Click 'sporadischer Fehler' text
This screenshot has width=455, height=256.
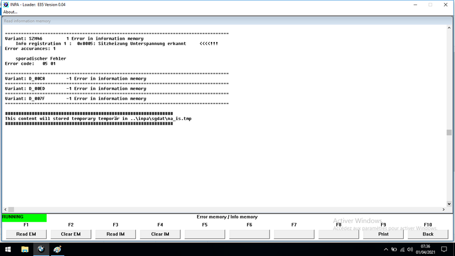41,59
